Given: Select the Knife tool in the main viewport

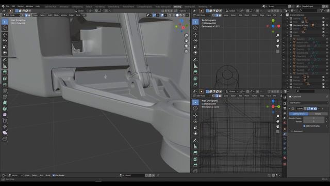Looking at the screenshot, I should click(5, 97).
